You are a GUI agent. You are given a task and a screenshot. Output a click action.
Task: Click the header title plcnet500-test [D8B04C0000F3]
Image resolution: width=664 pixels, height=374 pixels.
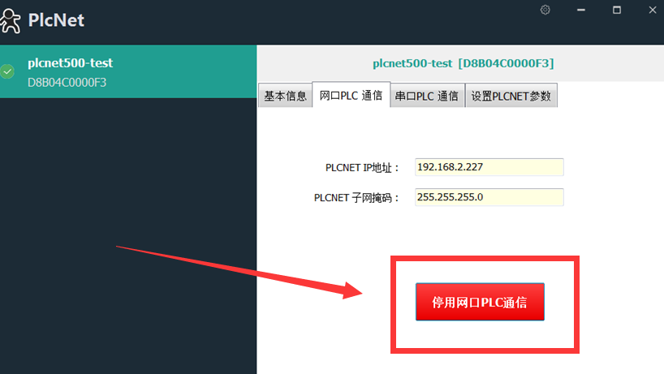(x=463, y=63)
